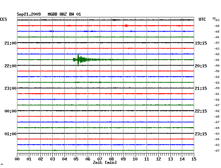Select the 21:00 local time label

click(x=11, y=43)
